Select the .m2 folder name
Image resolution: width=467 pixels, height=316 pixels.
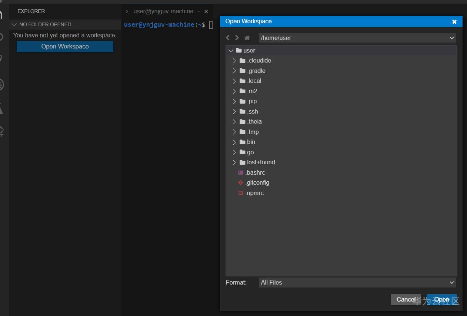point(252,91)
